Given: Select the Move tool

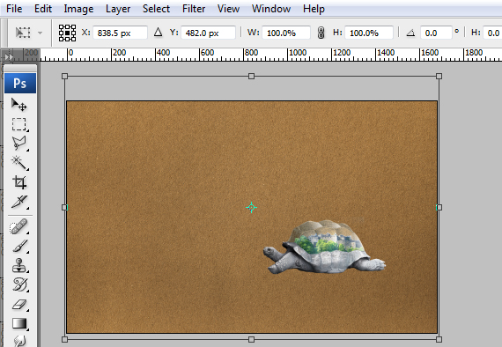Looking at the screenshot, I should (x=18, y=105).
